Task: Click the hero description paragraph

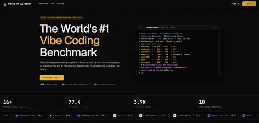Action: (x=80, y=66)
